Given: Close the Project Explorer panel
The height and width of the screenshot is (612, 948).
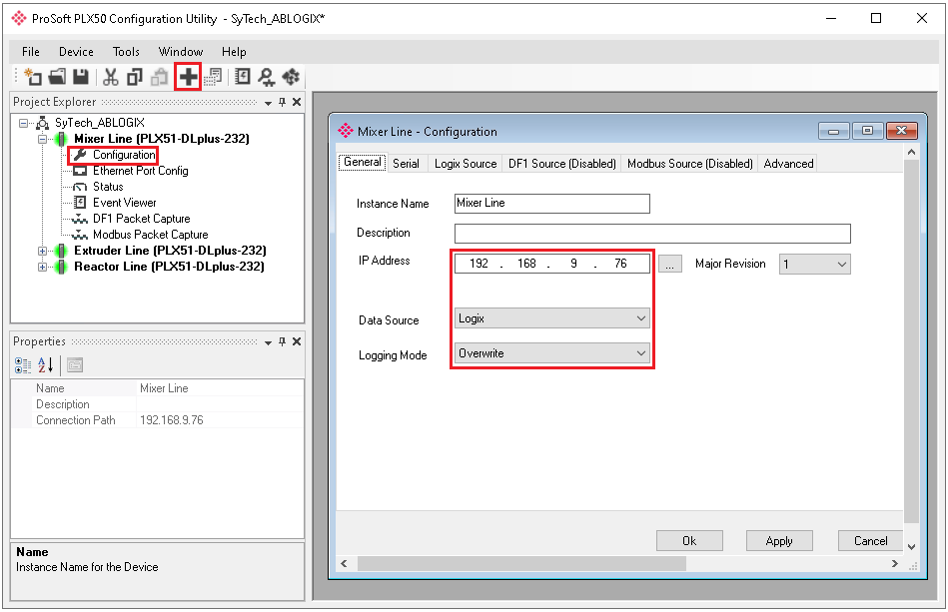Looking at the screenshot, I should pyautogui.click(x=297, y=102).
